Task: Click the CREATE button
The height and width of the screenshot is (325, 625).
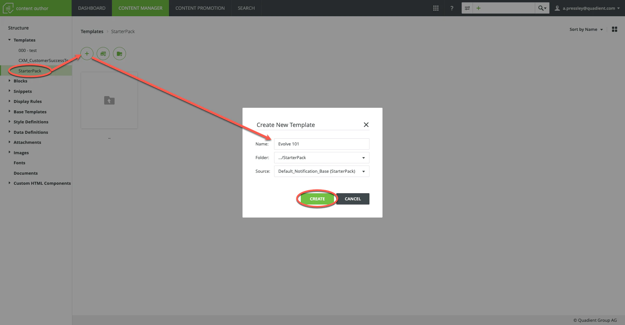Action: tap(317, 199)
